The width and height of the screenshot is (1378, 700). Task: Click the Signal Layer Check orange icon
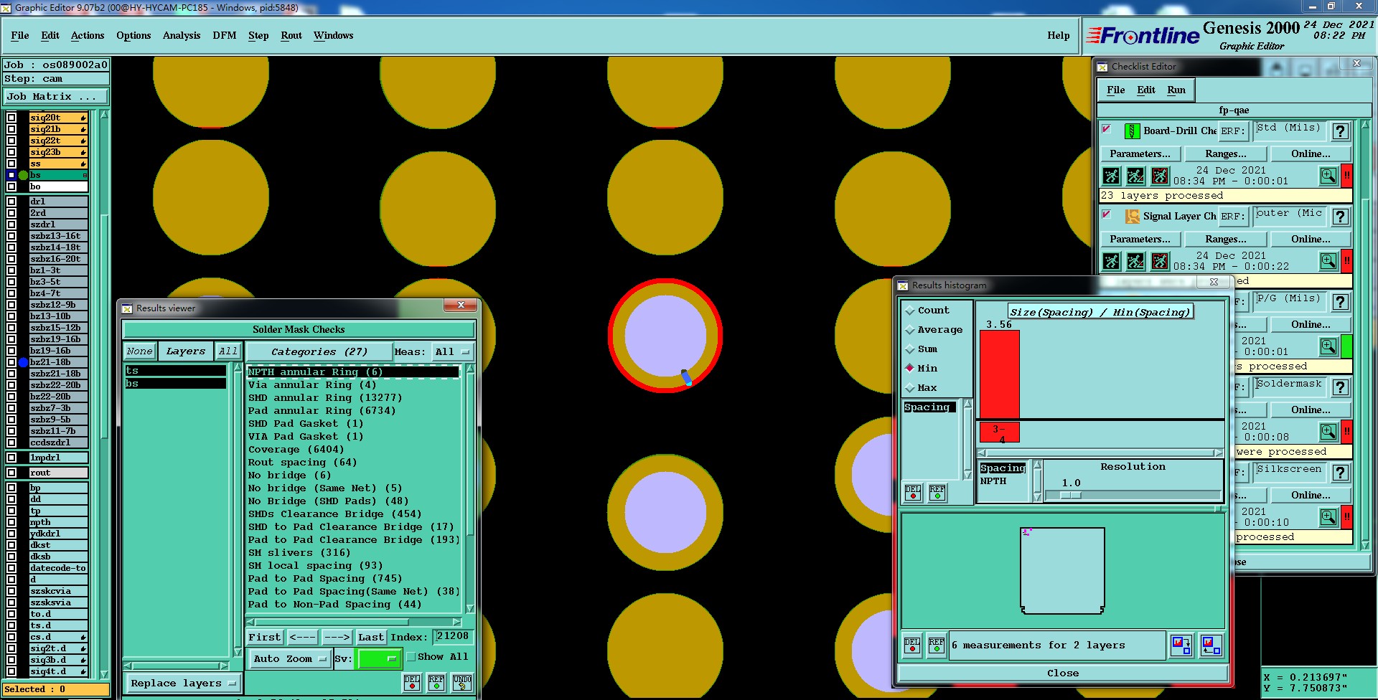coord(1132,217)
